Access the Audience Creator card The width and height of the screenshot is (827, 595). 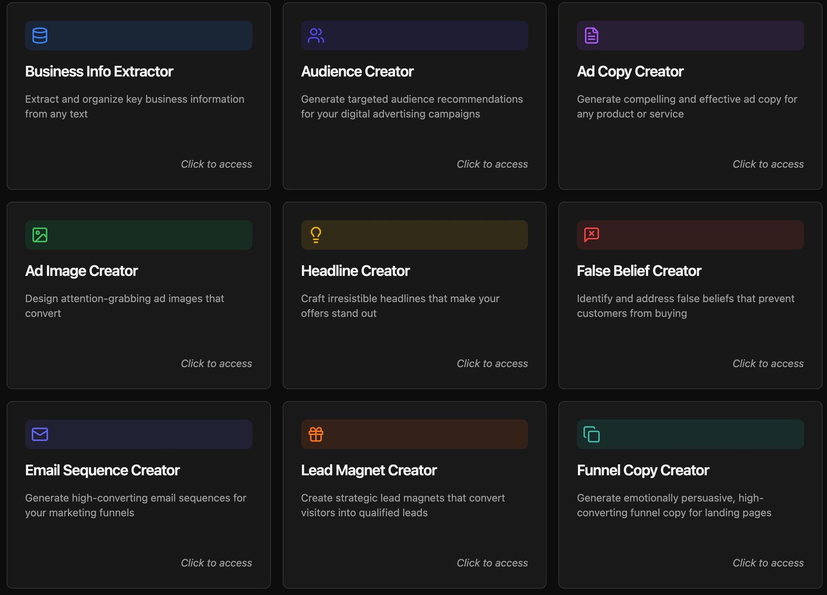click(492, 164)
